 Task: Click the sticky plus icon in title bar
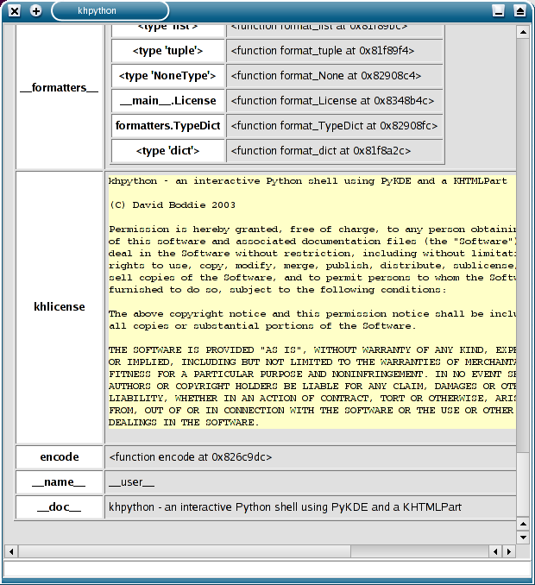tap(35, 11)
